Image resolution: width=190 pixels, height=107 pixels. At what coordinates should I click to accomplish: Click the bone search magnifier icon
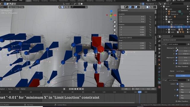72,7
